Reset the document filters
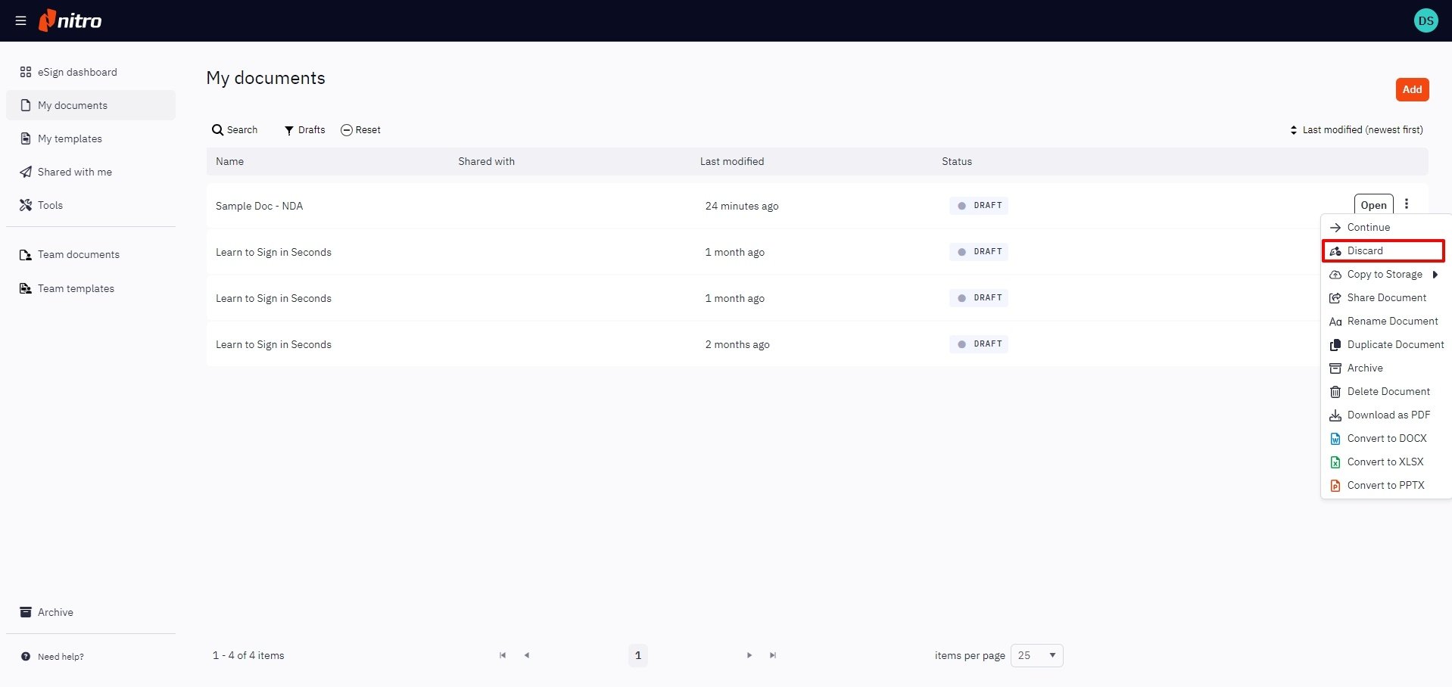Screen dimensions: 1452x687 click(360, 130)
